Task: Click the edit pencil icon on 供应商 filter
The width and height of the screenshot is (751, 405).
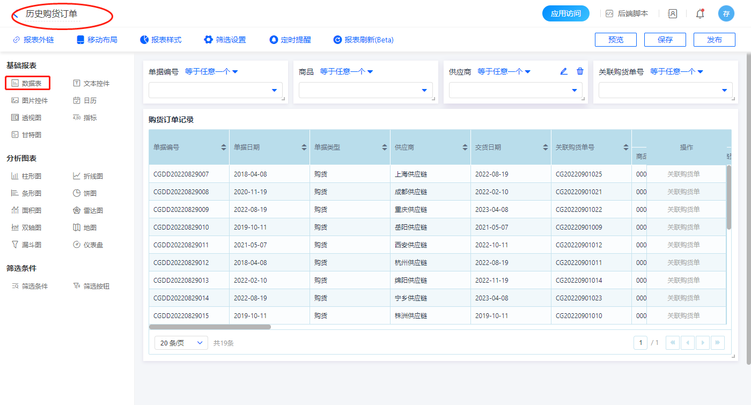Action: 564,71
